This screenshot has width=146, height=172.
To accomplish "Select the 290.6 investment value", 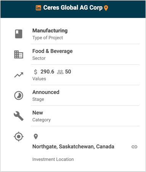I will click(x=47, y=72).
